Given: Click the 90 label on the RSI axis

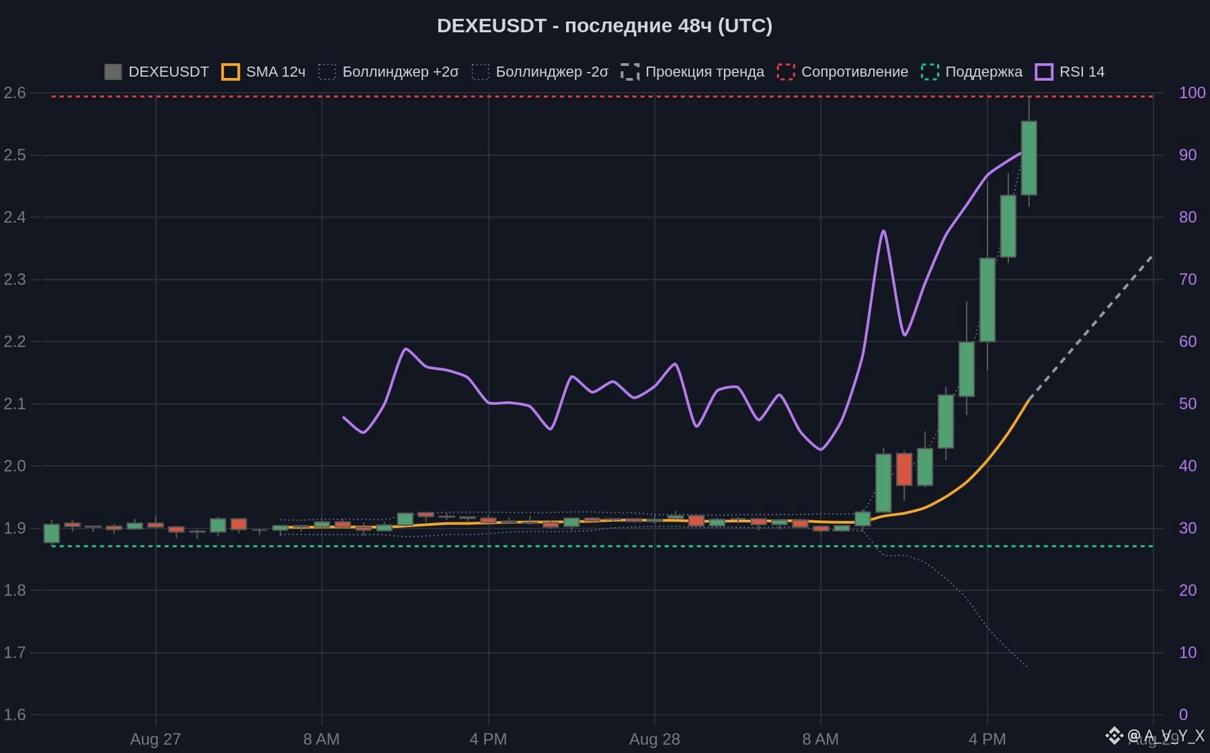Looking at the screenshot, I should [x=1188, y=155].
